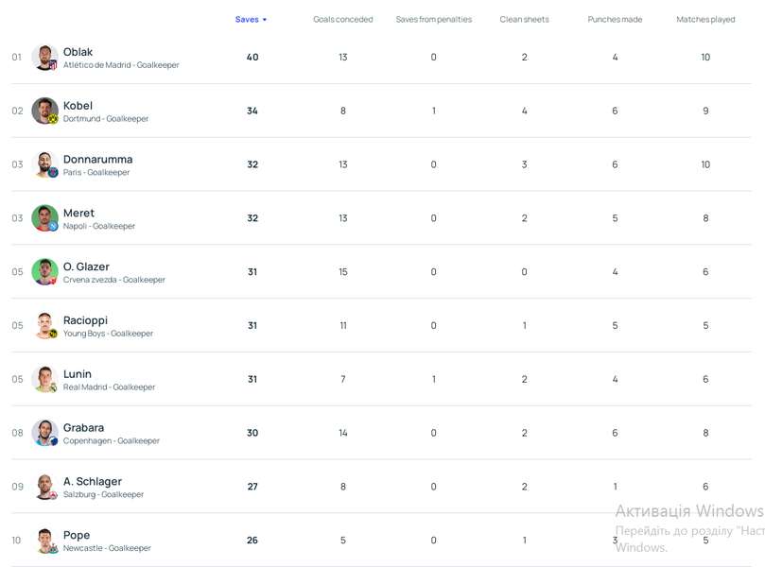Screen dimensions: 765x567
Task: Select the Saves column header label
Action: point(247,20)
